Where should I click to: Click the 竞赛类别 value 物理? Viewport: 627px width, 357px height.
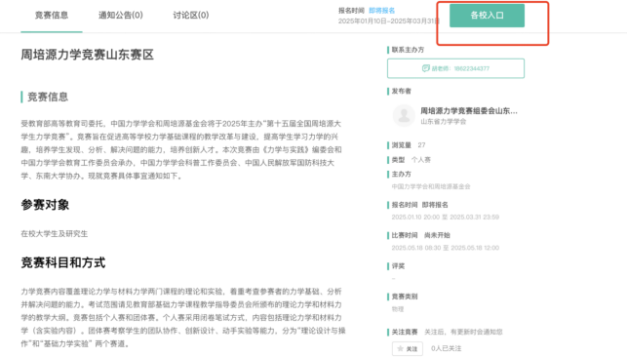[398, 309]
